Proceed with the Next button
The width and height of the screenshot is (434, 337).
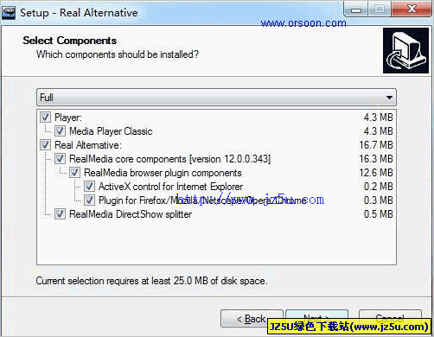coord(316,319)
